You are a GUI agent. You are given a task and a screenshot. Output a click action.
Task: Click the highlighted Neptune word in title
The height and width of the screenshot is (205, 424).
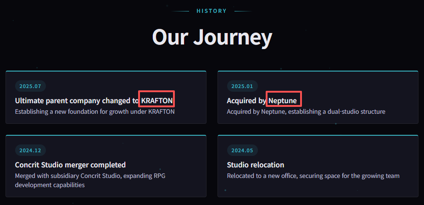[283, 101]
